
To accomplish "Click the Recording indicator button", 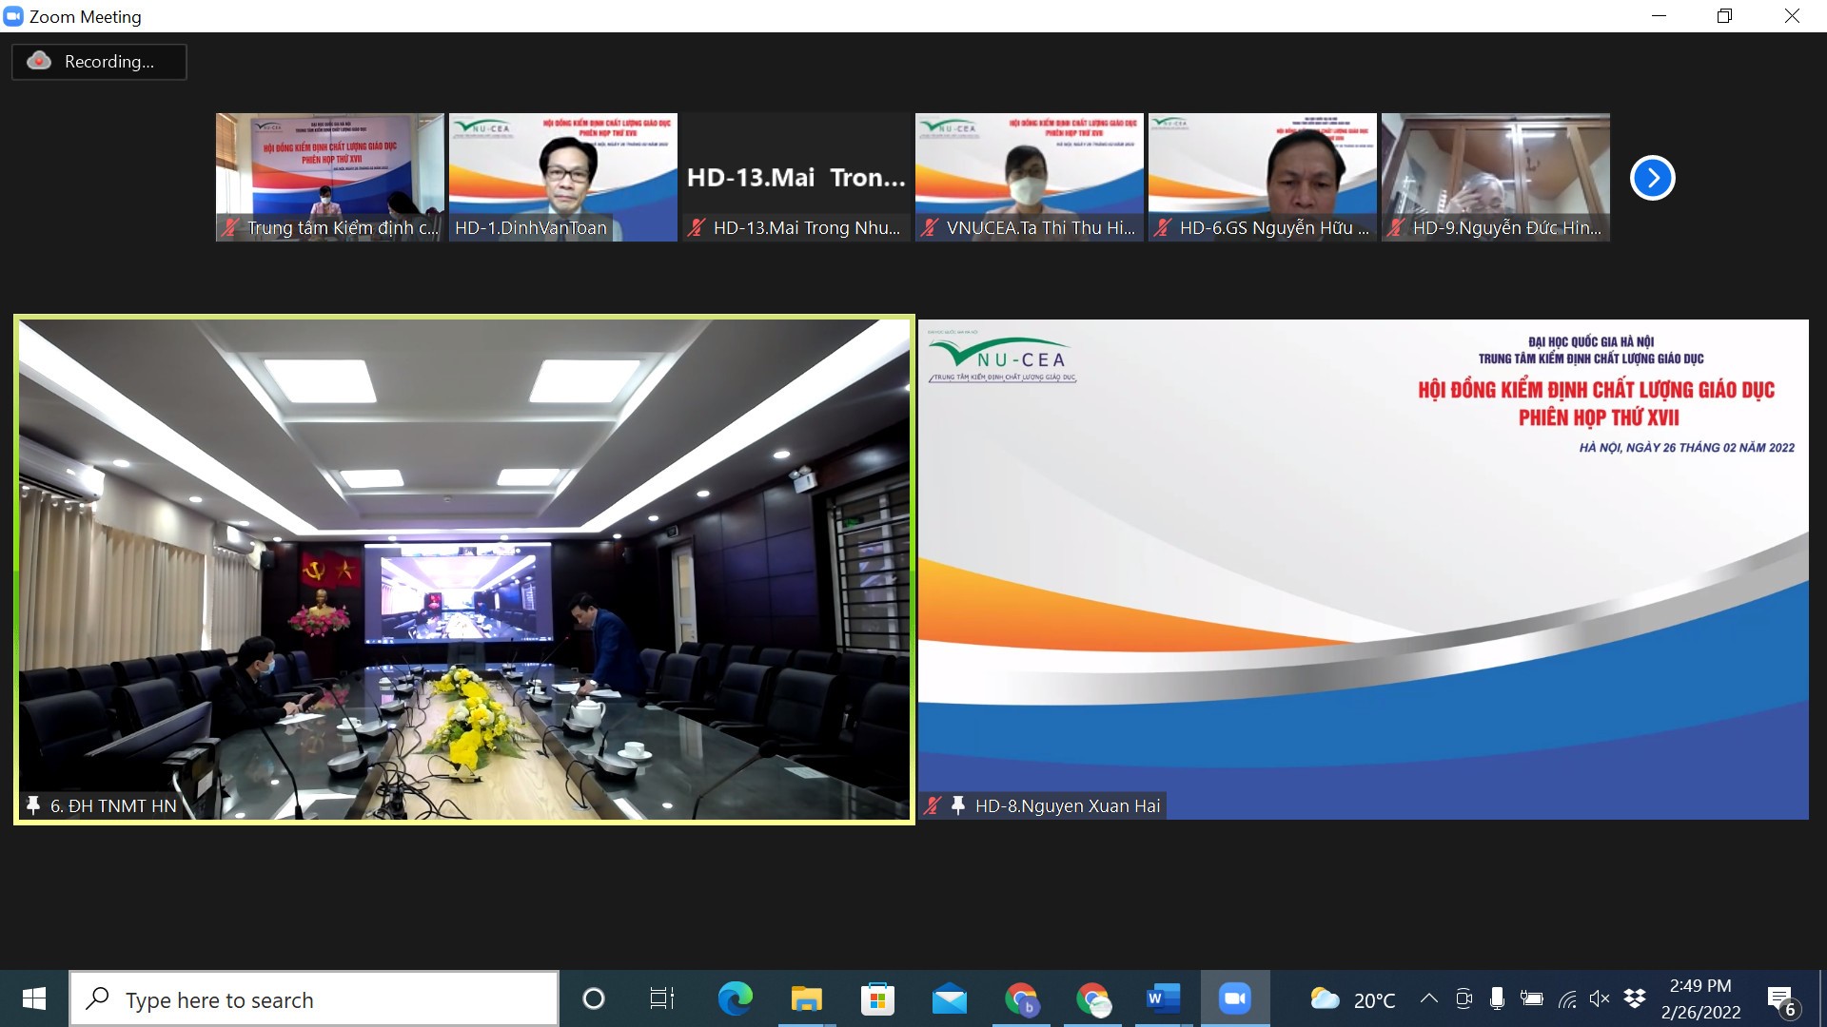I will tap(99, 62).
